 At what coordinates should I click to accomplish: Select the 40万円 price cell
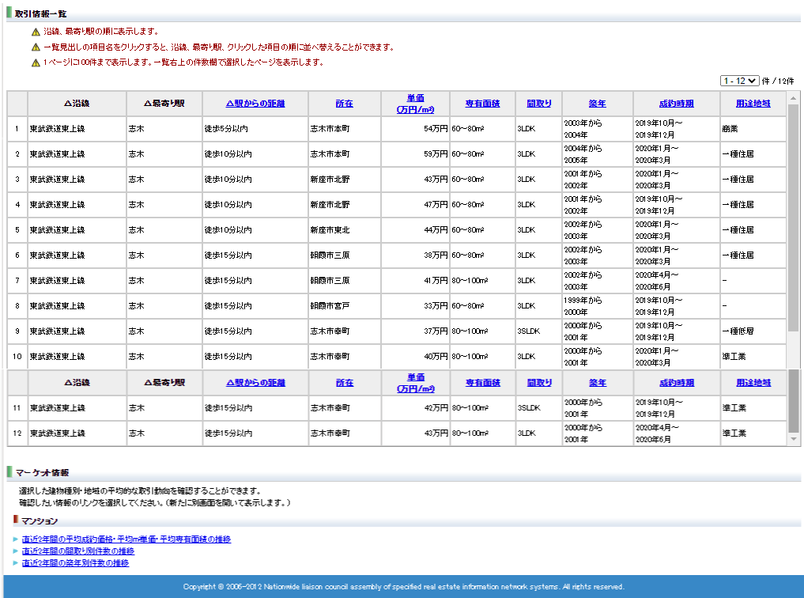tap(415, 357)
